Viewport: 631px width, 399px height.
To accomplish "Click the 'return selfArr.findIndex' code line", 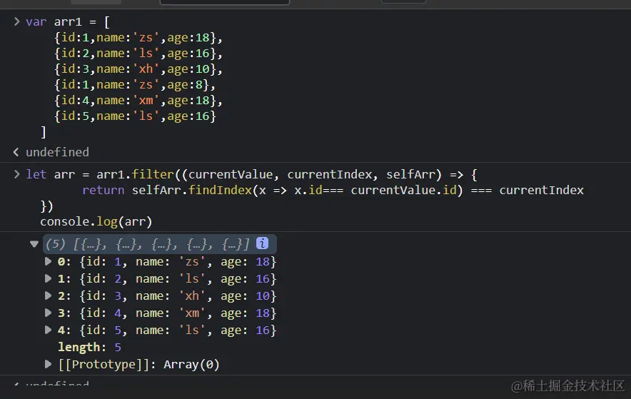I will 333,190.
